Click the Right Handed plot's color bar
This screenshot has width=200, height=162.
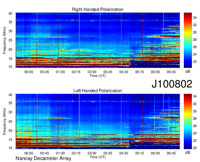(x=188, y=40)
